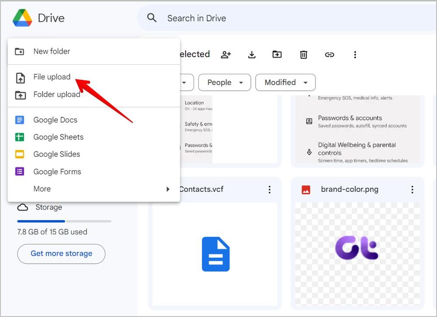Click the File upload page icon
This screenshot has width=437, height=317.
pyautogui.click(x=20, y=78)
